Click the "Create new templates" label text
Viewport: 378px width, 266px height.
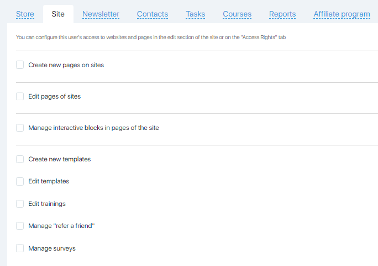(60, 159)
